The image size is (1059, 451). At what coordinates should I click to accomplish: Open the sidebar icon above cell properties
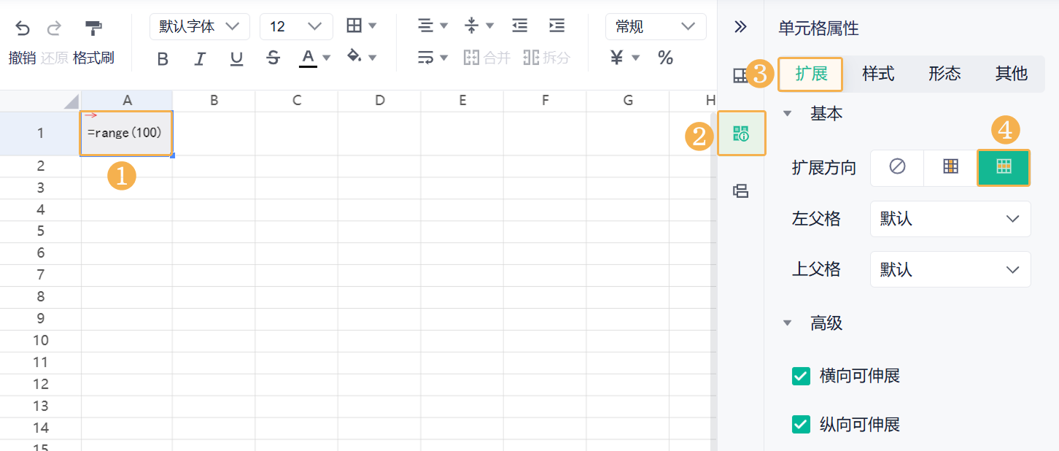pyautogui.click(x=741, y=75)
